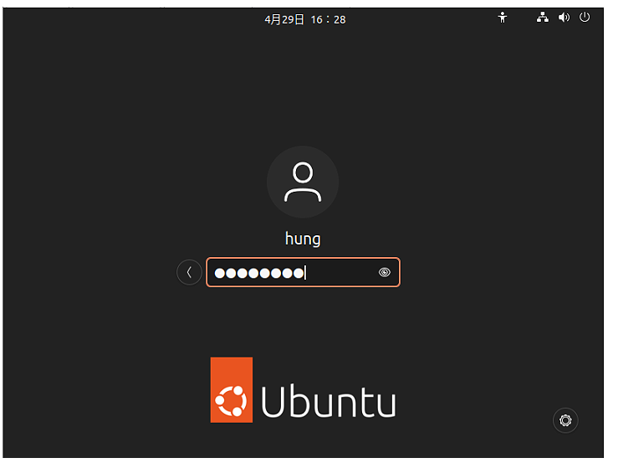Screen dimensions: 618x463
Task: Open the date and time 4月29日 16:28
Action: tap(305, 19)
